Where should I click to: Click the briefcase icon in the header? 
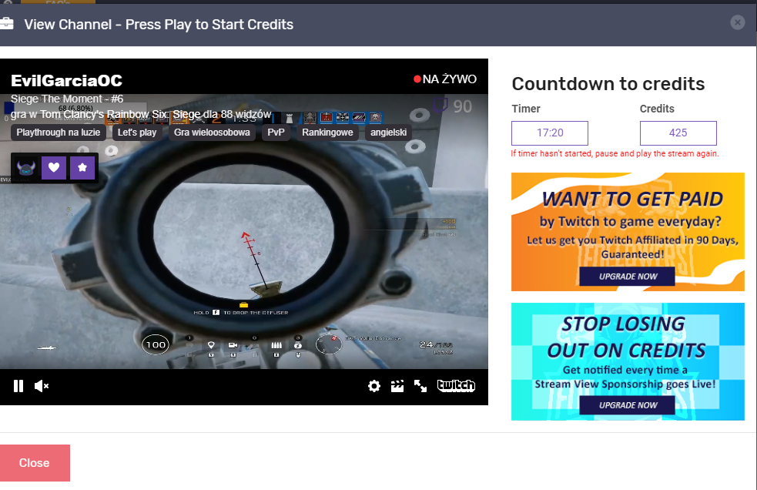tap(6, 23)
